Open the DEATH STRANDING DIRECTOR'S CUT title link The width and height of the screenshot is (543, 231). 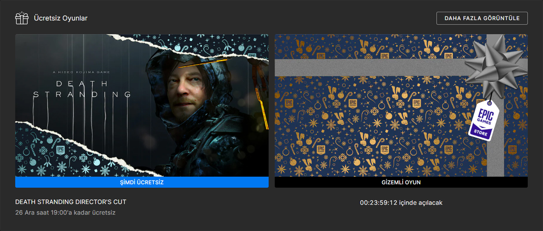pos(71,202)
